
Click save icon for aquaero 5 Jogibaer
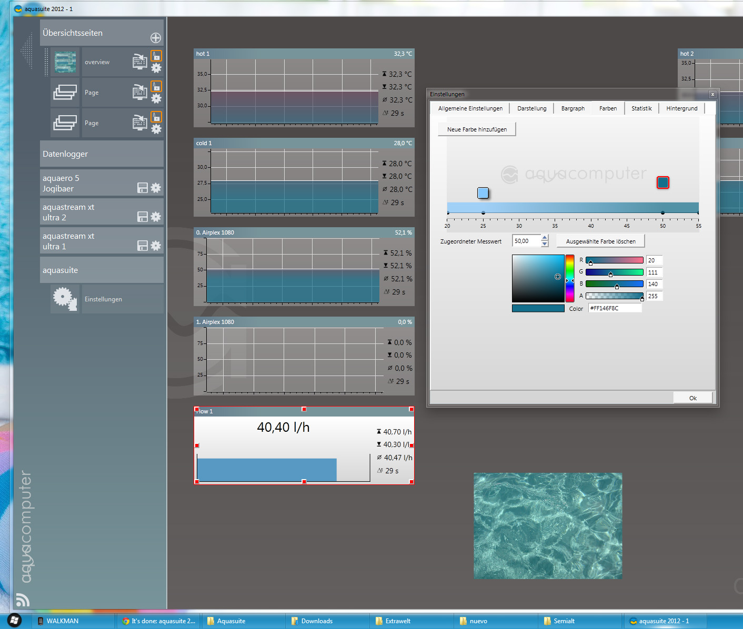pos(143,188)
